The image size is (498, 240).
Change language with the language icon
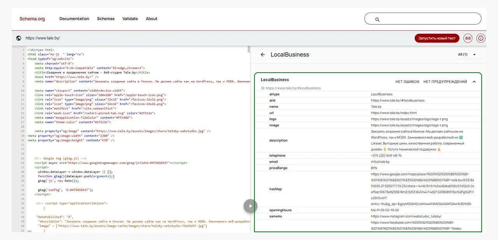(x=468, y=38)
